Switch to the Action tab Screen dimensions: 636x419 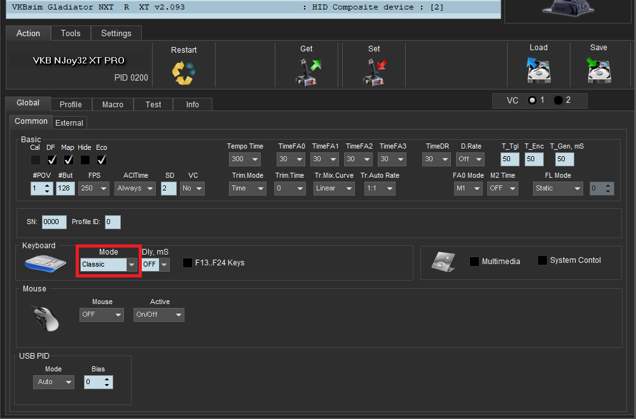(x=28, y=33)
